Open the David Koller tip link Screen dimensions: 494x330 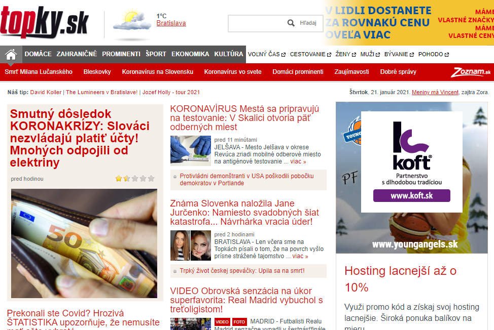pos(46,92)
